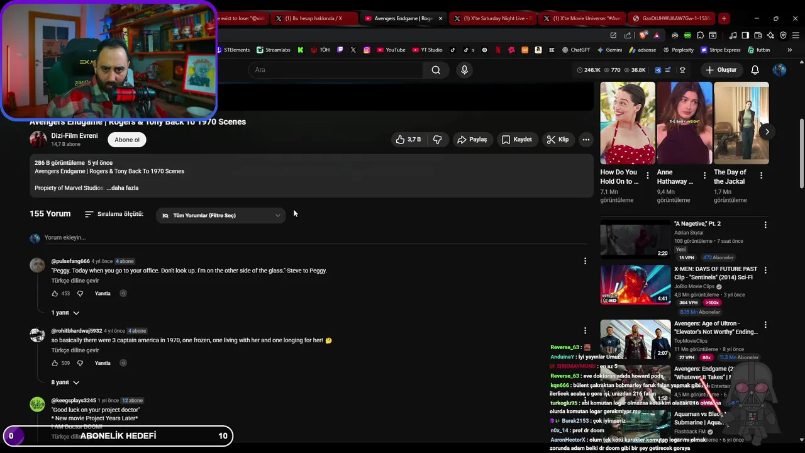Image resolution: width=805 pixels, height=453 pixels.
Task: Like the @pulsefang666 comment
Action: (55, 294)
